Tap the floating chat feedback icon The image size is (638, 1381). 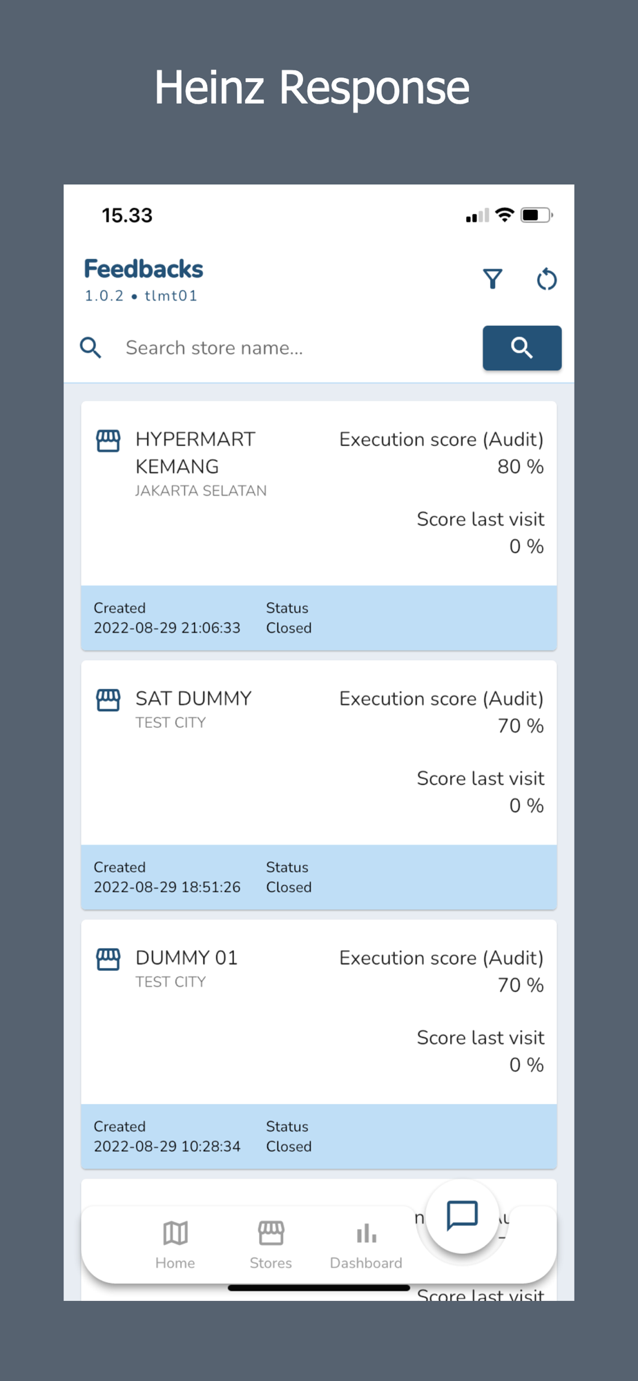tap(462, 1216)
